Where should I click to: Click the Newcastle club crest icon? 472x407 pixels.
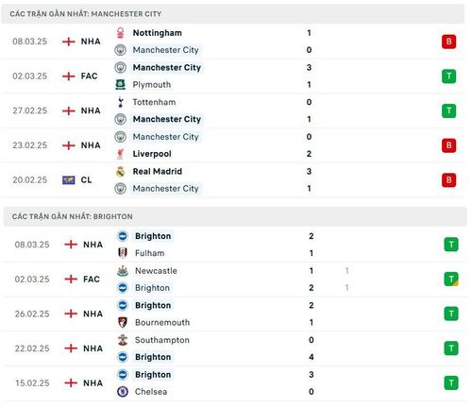pos(123,271)
